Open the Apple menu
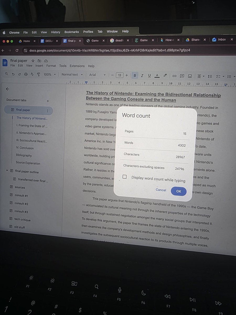This screenshot has height=315, width=236. [x=4, y=33]
